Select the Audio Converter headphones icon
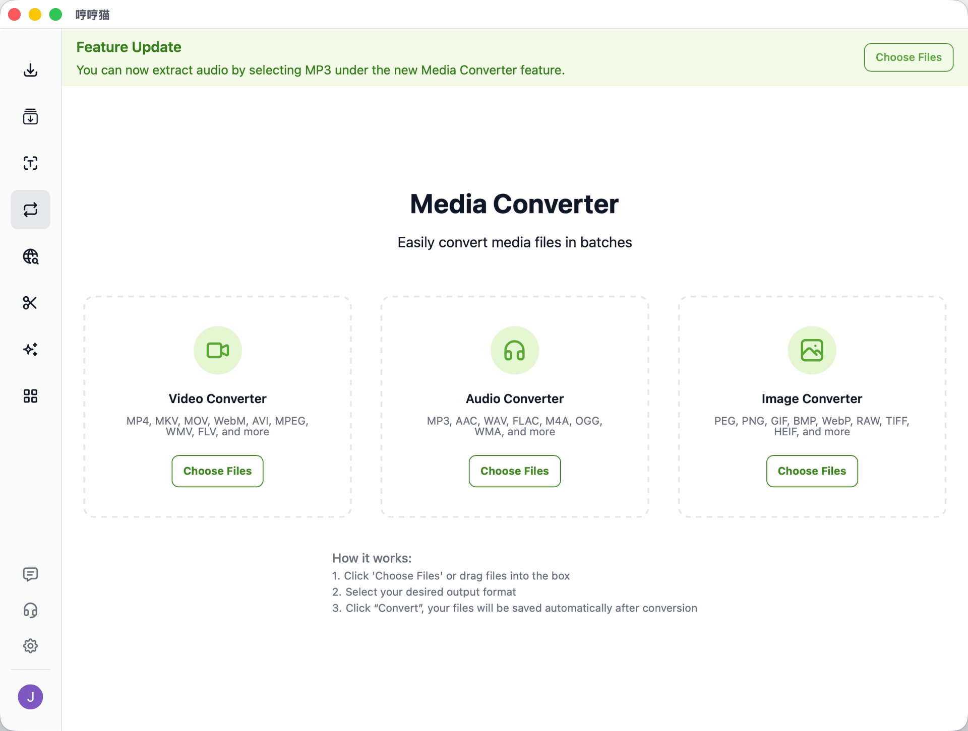Image resolution: width=968 pixels, height=731 pixels. pos(515,350)
